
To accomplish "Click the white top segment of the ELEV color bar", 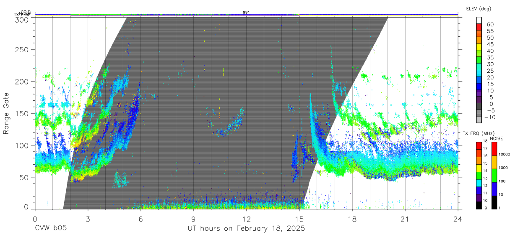I will (x=479, y=19).
